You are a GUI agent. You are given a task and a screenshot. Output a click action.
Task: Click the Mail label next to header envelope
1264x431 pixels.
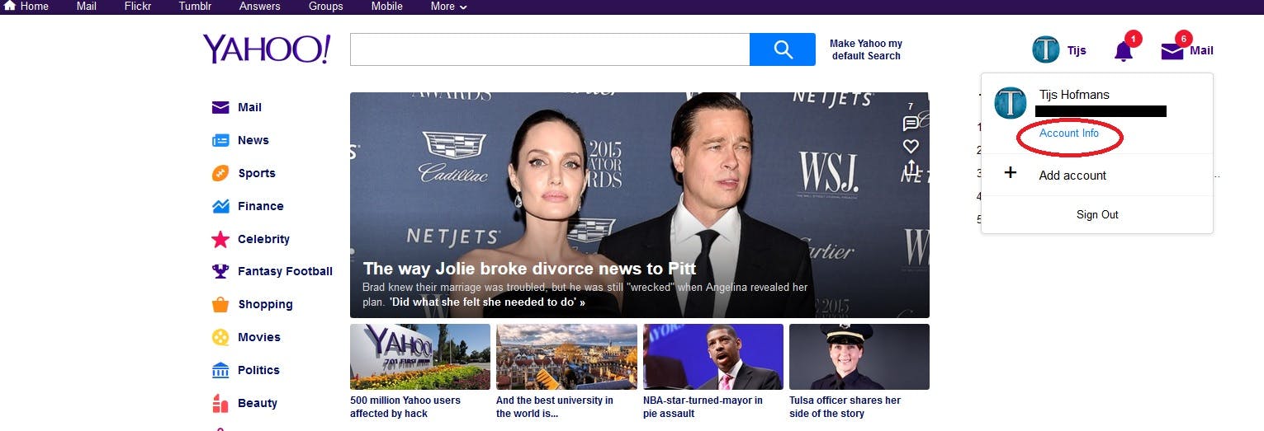pyautogui.click(x=1201, y=50)
